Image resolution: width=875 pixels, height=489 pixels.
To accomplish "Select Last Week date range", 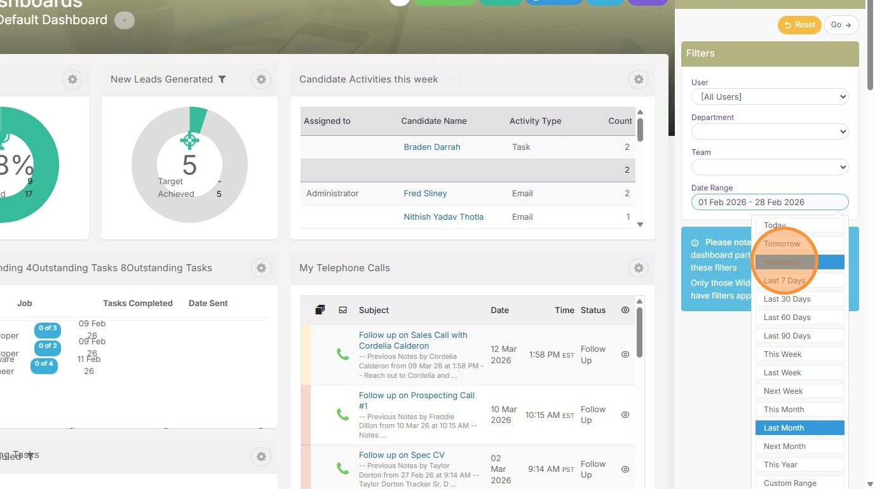I will tap(800, 373).
